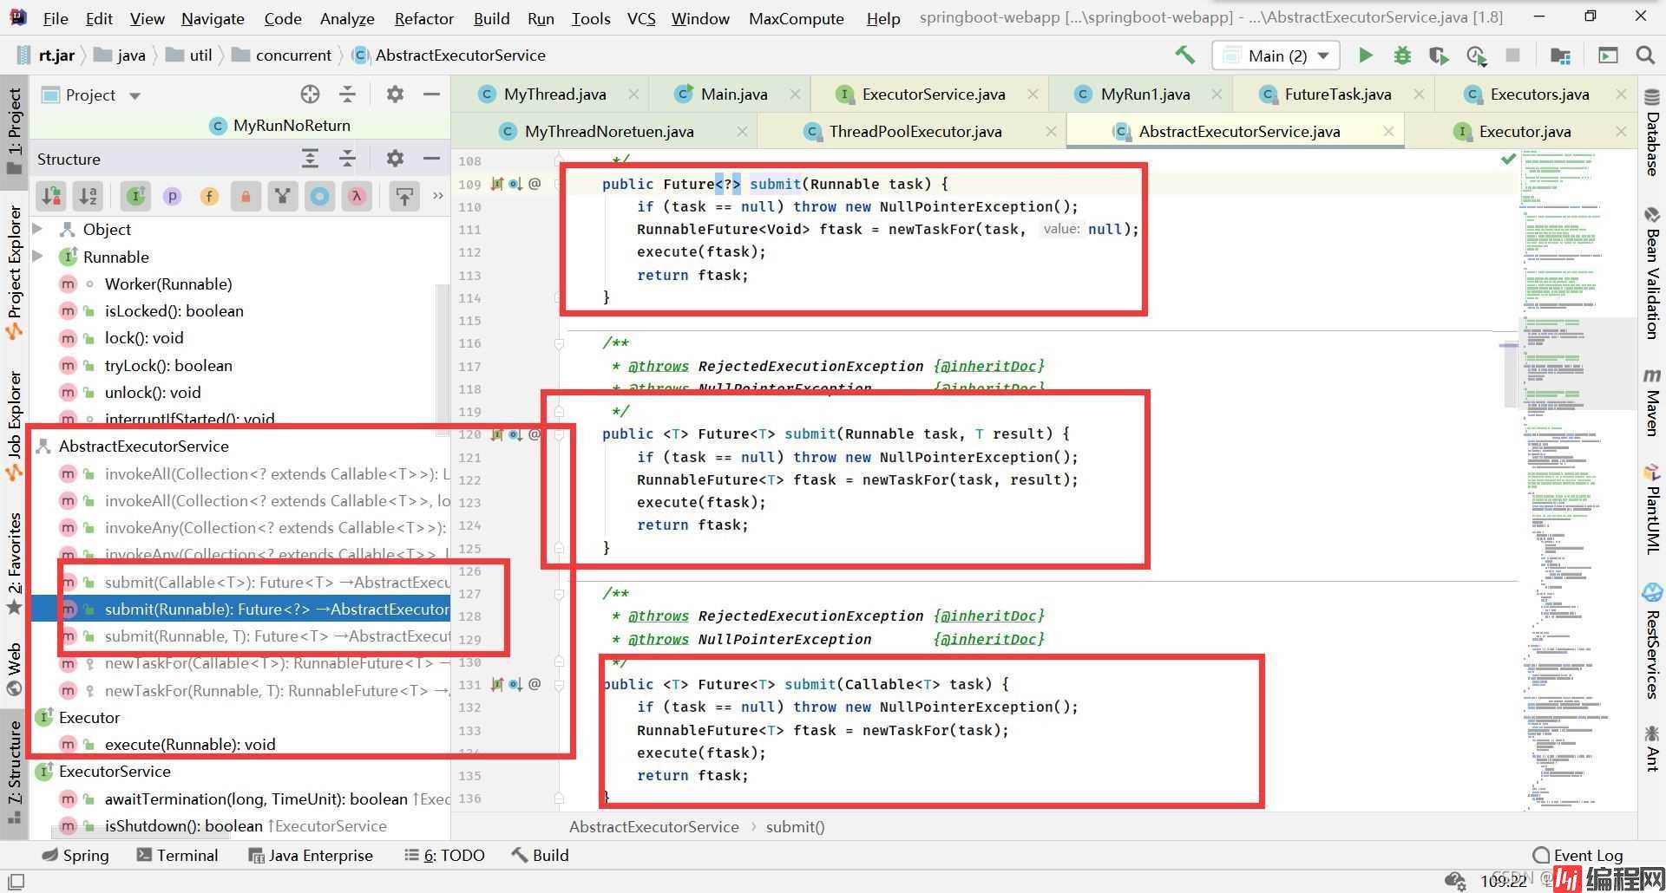Open the Maven tool window

click(1652, 401)
